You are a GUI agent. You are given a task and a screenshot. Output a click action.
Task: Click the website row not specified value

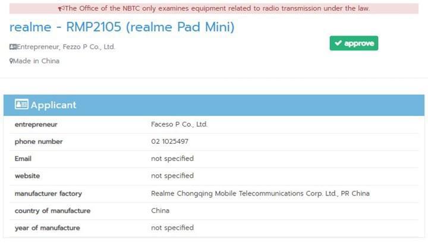[172, 176]
